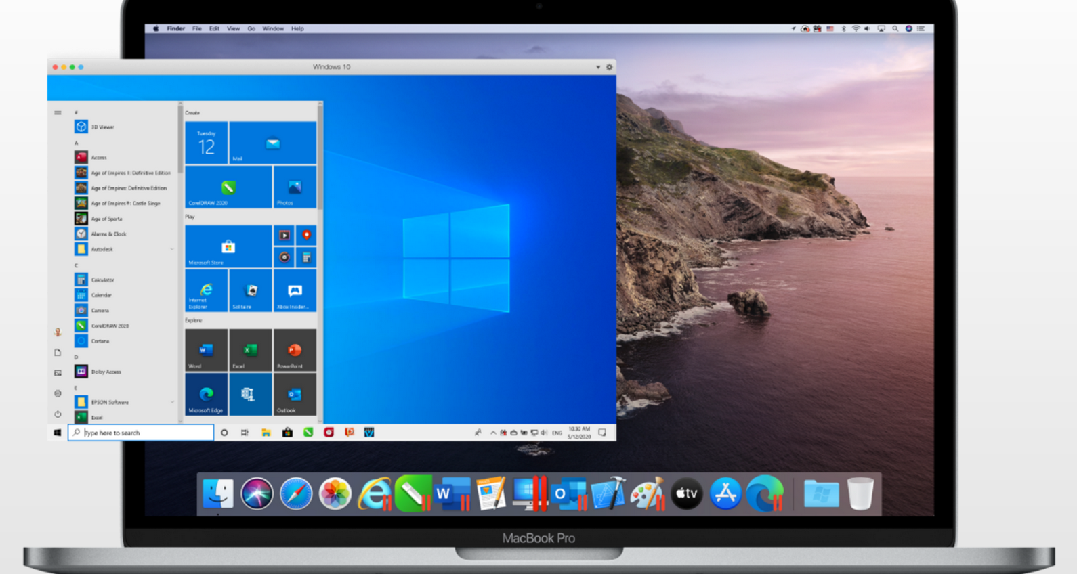Open macOS Spotlight search icon
Image resolution: width=1077 pixels, height=574 pixels.
coord(895,29)
